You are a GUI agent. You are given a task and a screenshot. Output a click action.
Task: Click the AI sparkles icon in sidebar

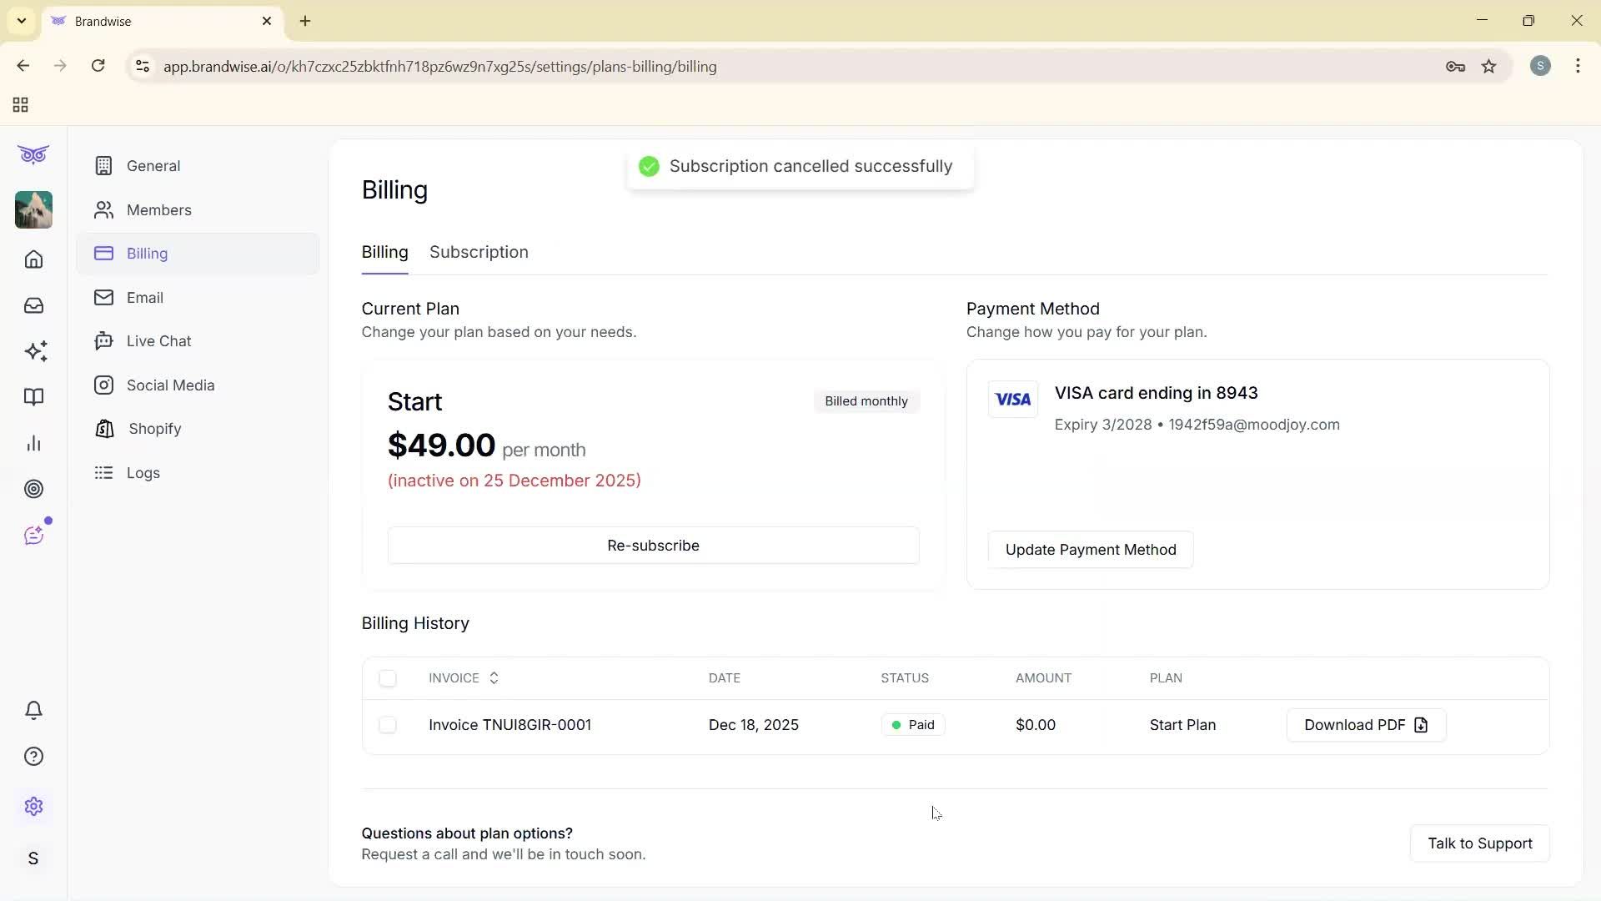point(35,351)
